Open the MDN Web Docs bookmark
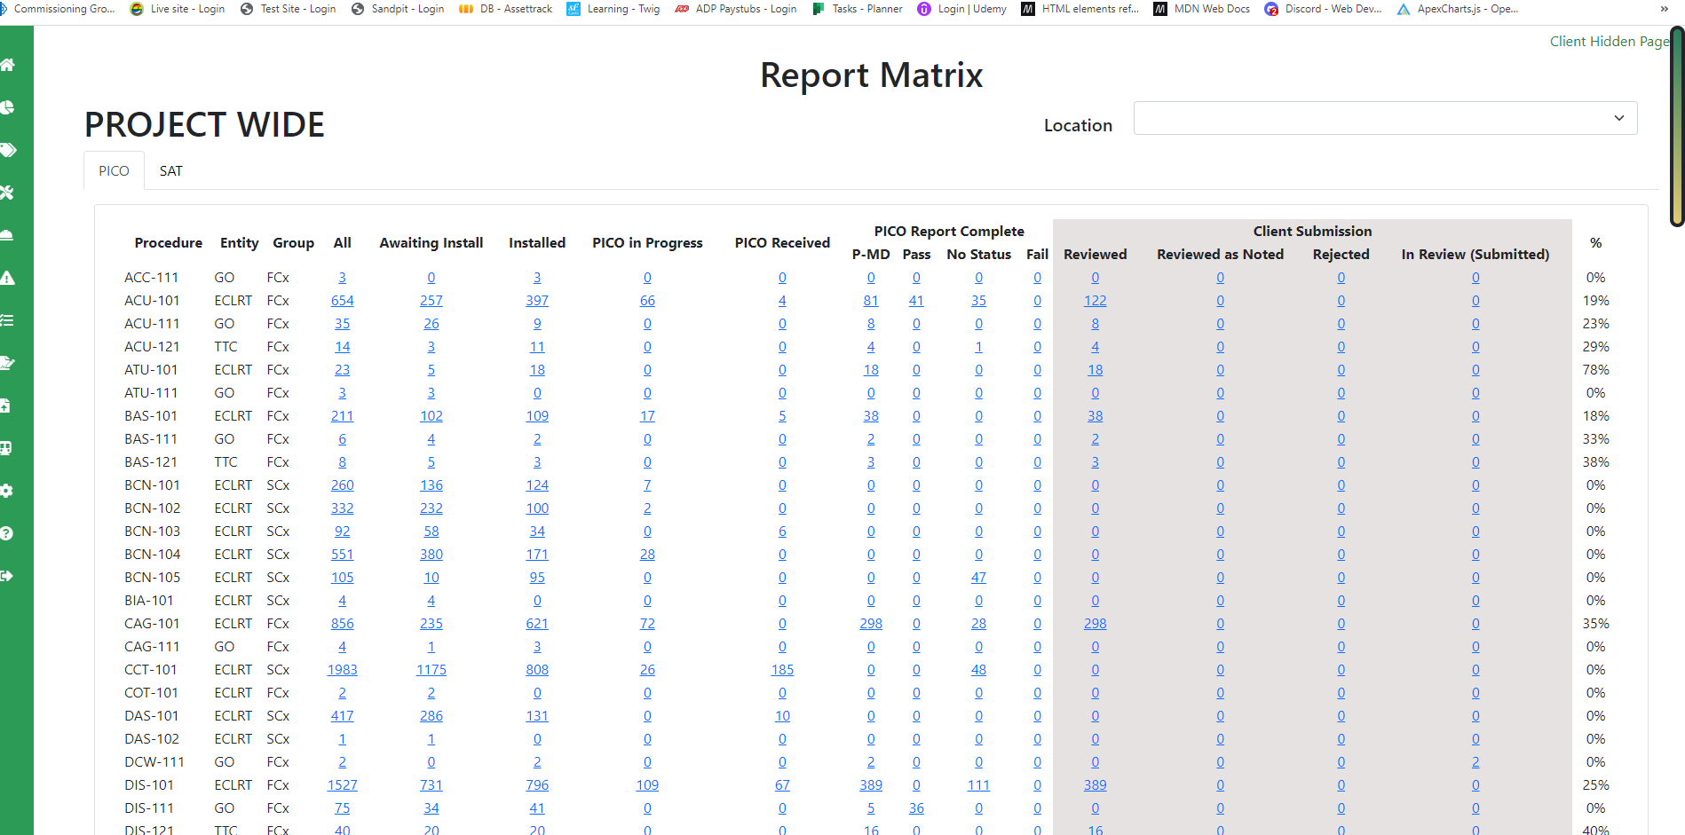This screenshot has width=1685, height=835. tap(1202, 9)
